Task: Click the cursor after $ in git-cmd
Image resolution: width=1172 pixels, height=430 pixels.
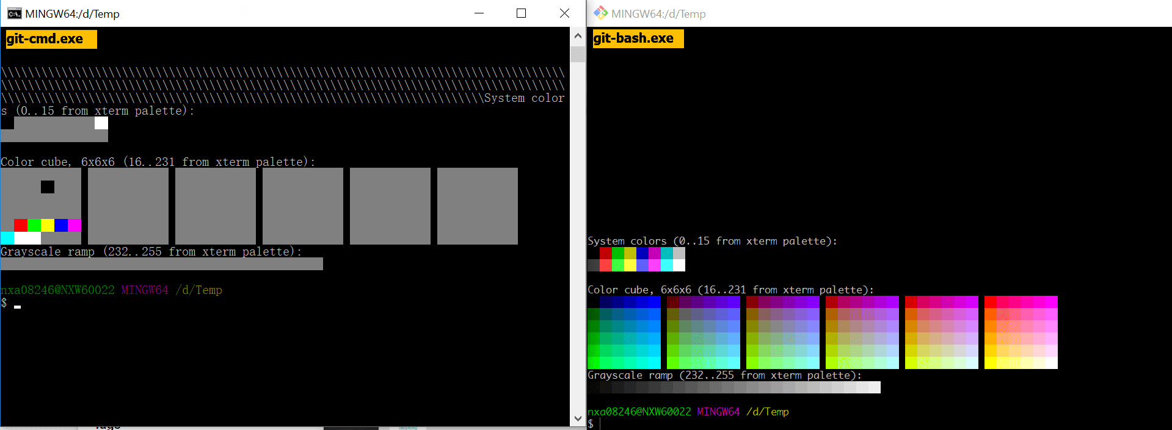Action: point(18,307)
